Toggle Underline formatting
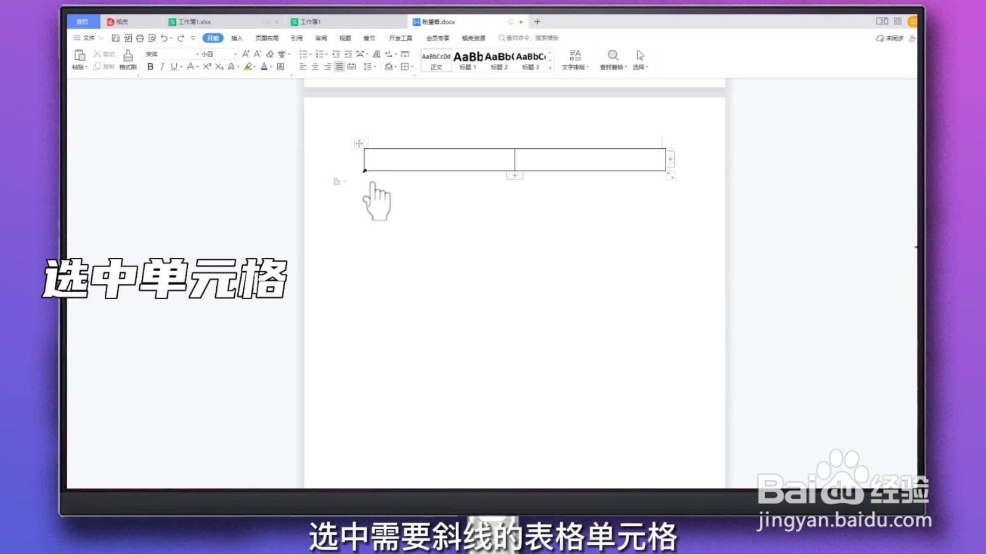This screenshot has width=986, height=554. pos(173,67)
